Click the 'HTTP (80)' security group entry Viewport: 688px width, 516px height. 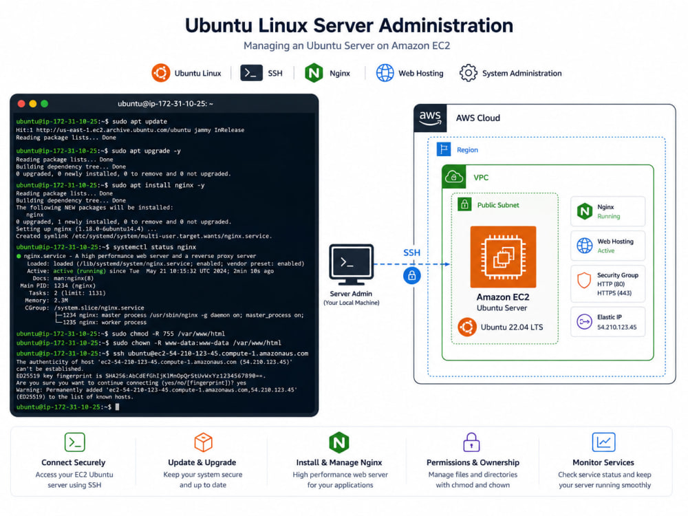coord(611,284)
